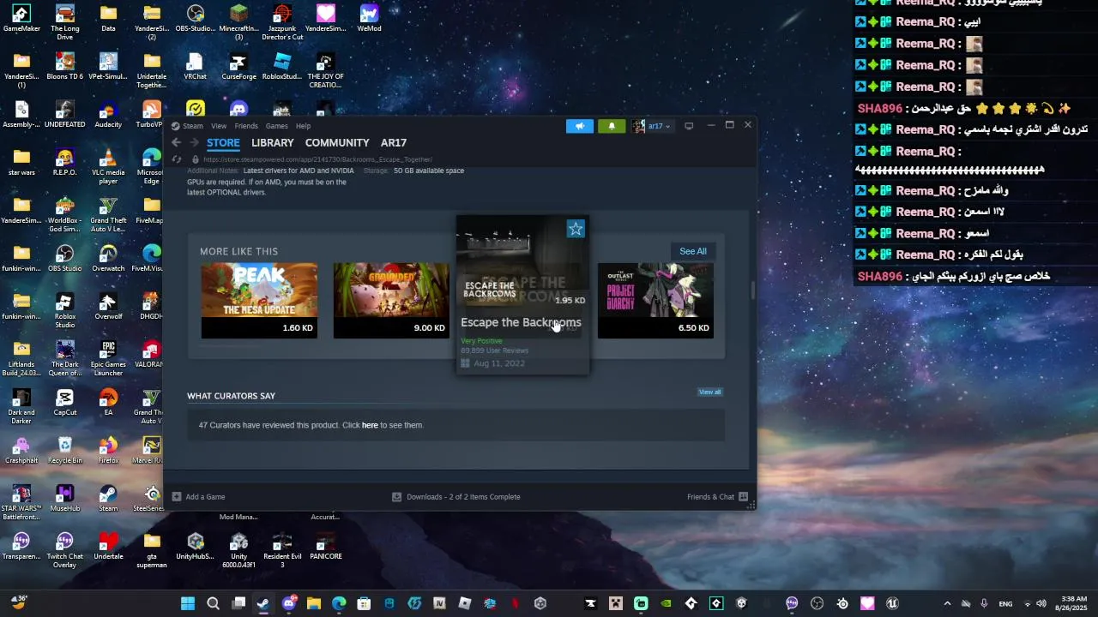
Task: Click the 'here' curator reviews link
Action: tap(370, 425)
